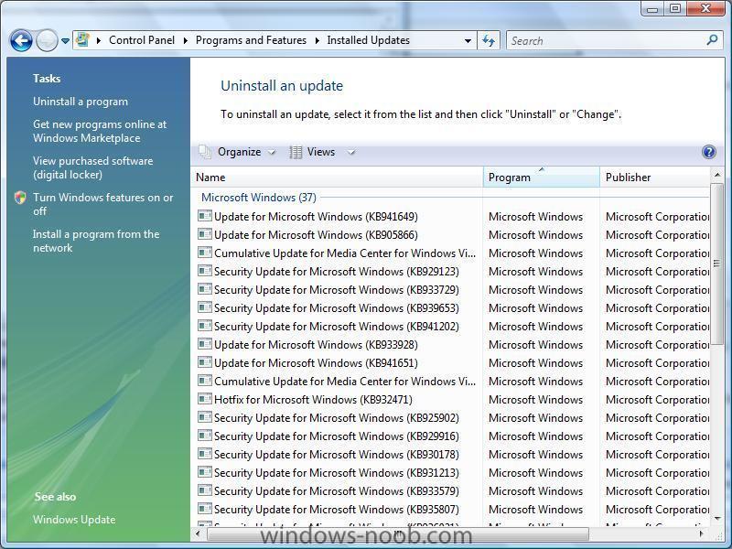Image resolution: width=732 pixels, height=549 pixels.
Task: Click icon of Security Update KB929916
Action: (x=204, y=436)
